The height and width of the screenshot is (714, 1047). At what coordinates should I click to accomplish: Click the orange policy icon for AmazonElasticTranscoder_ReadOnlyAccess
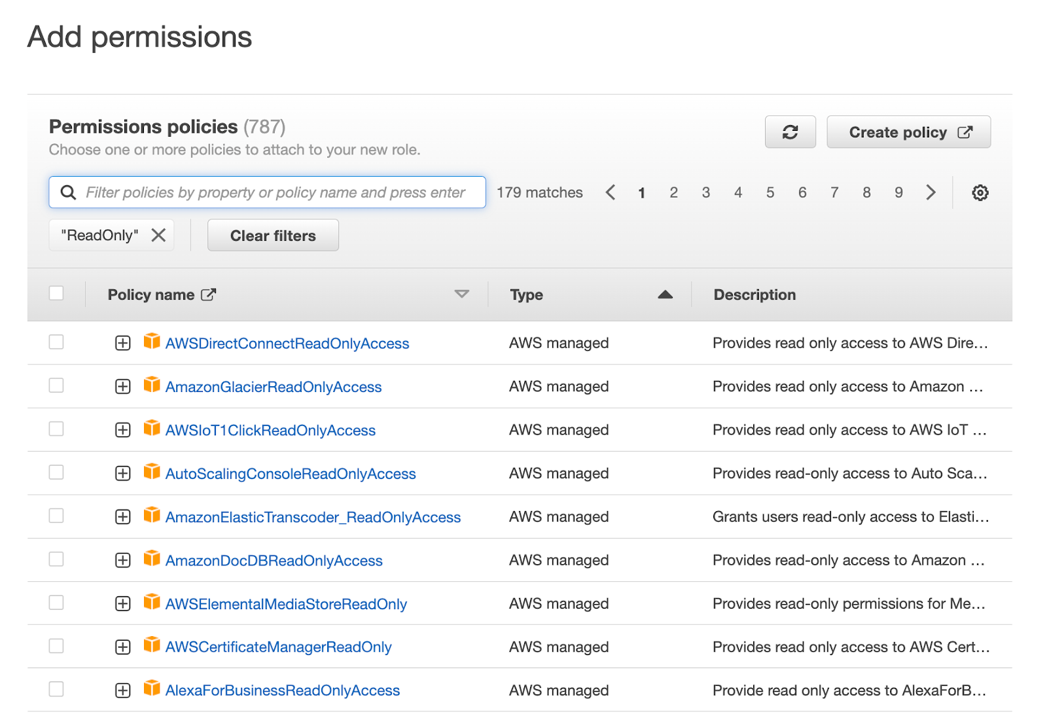152,515
